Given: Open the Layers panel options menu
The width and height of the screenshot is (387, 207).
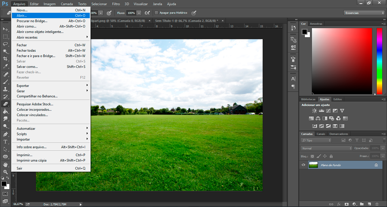Looking at the screenshot, I should [x=383, y=134].
